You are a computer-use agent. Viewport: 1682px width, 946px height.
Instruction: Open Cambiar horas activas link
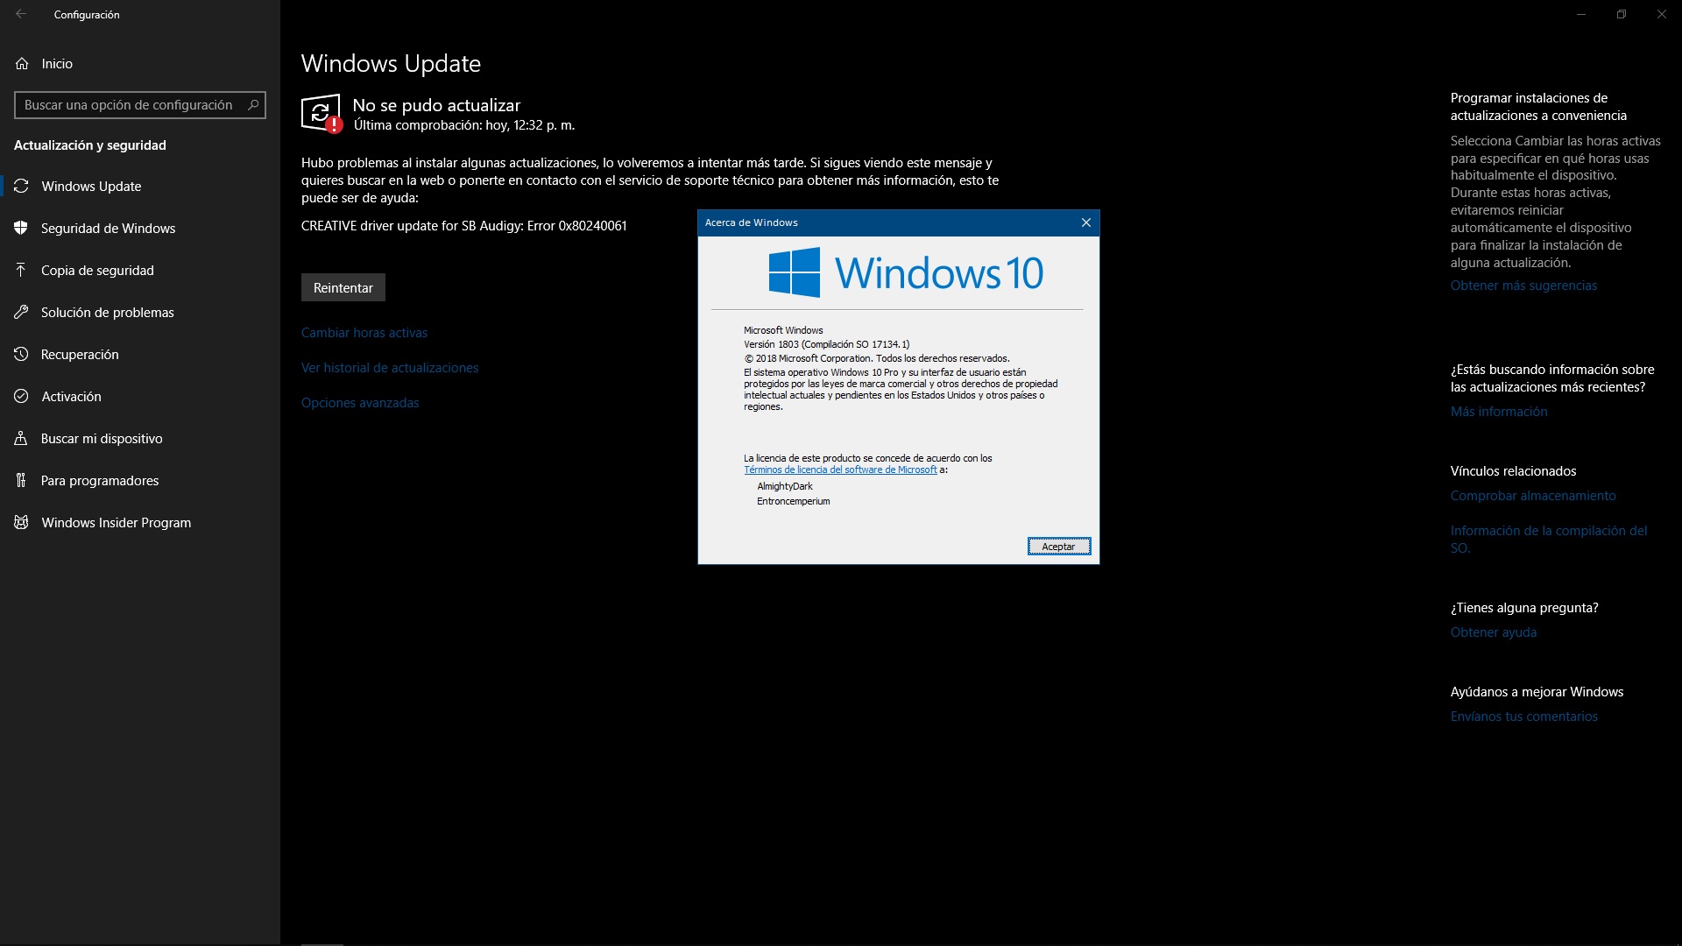[364, 333]
